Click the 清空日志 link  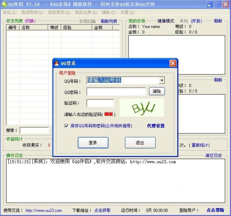(x=214, y=155)
